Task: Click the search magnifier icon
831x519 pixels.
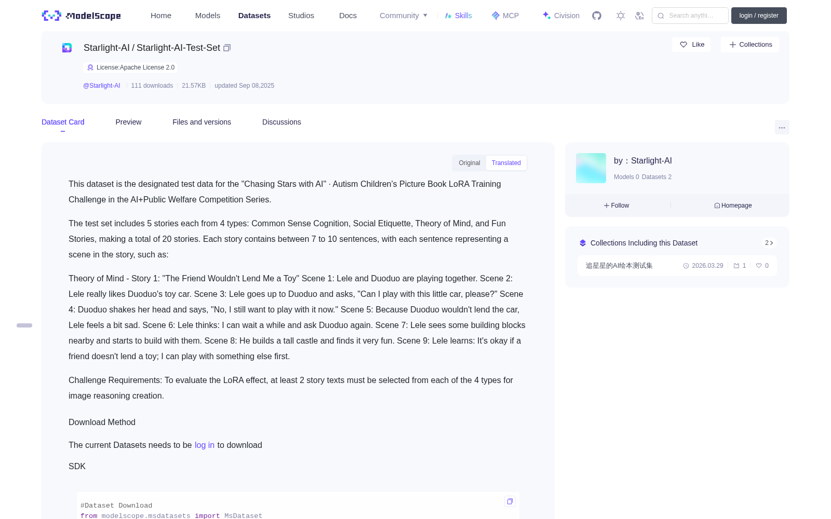Action: (x=661, y=16)
